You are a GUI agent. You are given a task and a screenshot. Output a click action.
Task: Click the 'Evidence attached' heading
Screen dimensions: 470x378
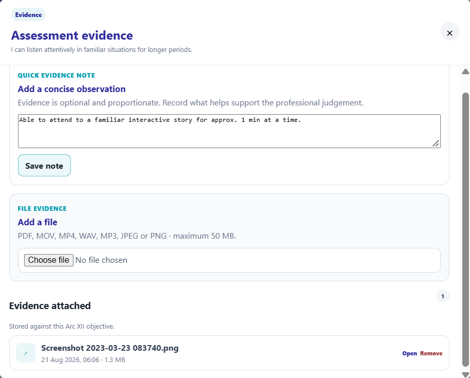click(50, 305)
